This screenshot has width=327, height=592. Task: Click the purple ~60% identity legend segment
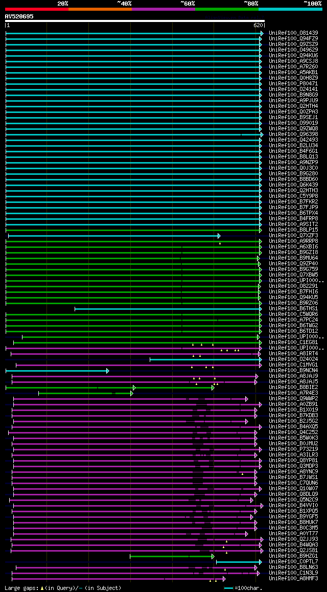[163, 9]
